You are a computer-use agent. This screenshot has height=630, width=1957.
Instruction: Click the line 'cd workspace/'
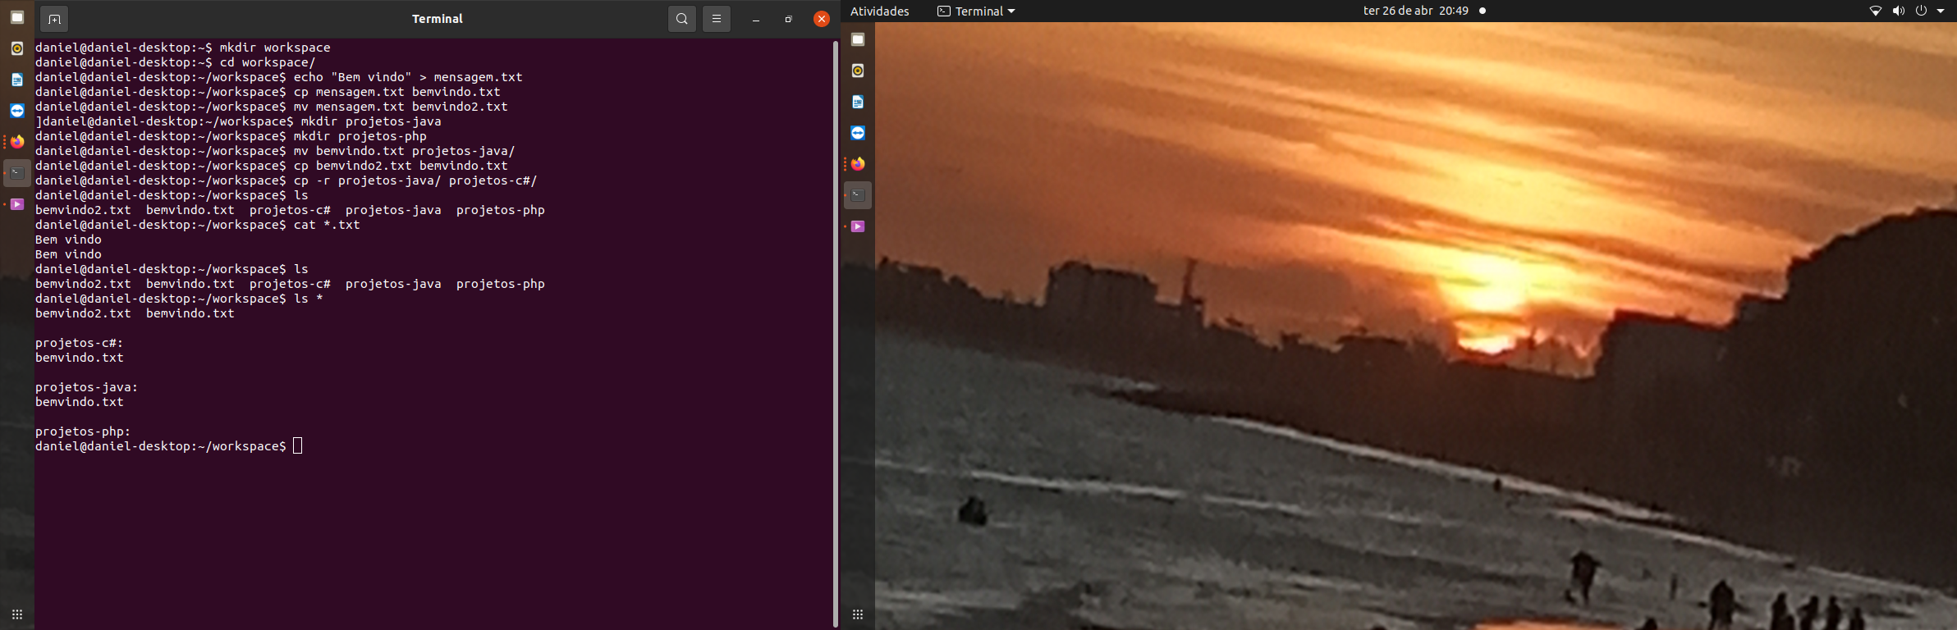coord(268,62)
